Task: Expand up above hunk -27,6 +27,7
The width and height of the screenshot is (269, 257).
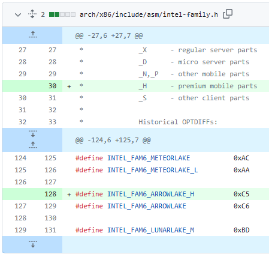Action: pyautogui.click(x=33, y=35)
